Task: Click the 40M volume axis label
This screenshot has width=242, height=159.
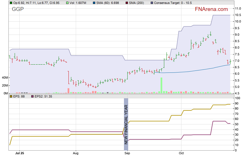Action: tap(5, 78)
